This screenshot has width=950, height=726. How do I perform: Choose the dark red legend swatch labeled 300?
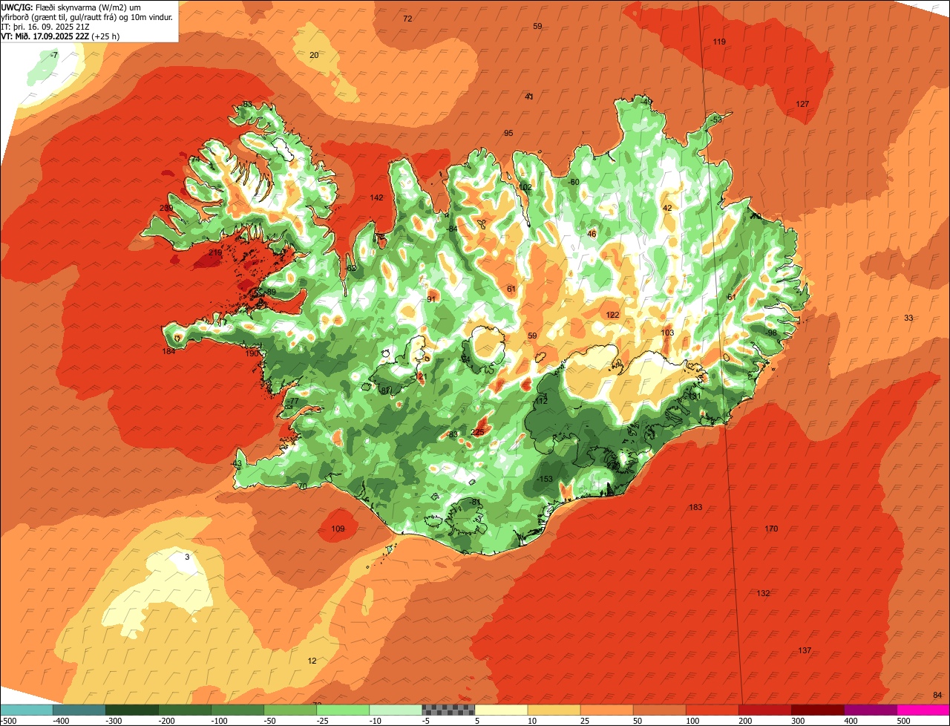(x=817, y=710)
